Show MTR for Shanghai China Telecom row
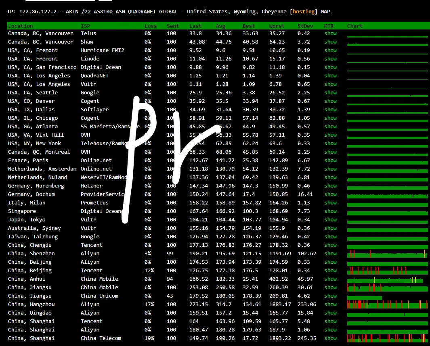Image resolution: width=430 pixels, height=346 pixels. click(330, 338)
